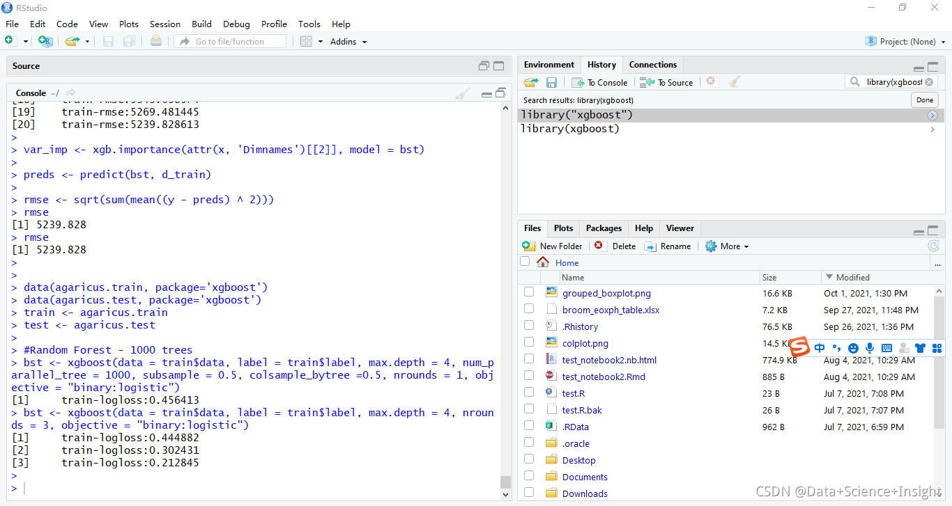Toggle the select-all checkbox in Files pane
Image resolution: width=952 pixels, height=506 pixels.
(525, 261)
